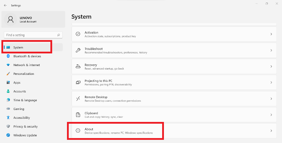282x143 pixels.
Task: Click the Windows Update sync icon
Action: (8, 135)
